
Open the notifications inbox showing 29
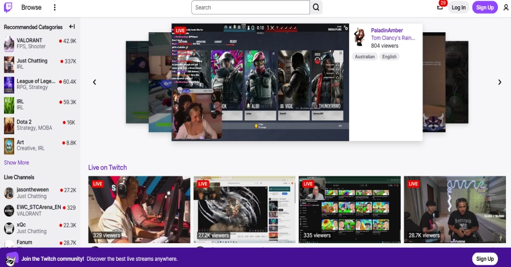point(440,7)
